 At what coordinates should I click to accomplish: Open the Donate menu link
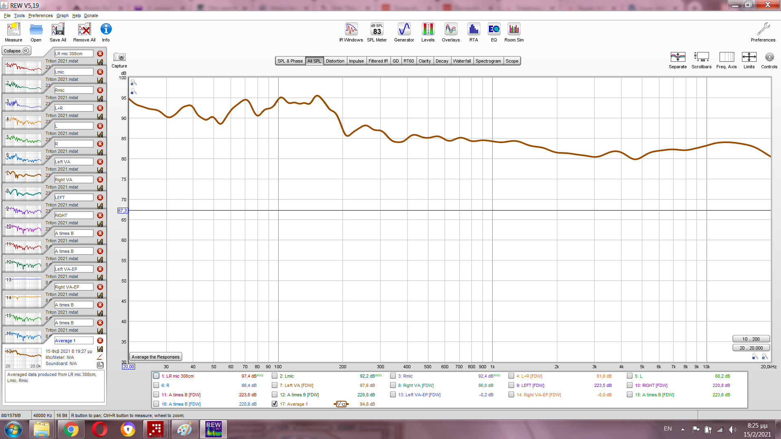[91, 15]
